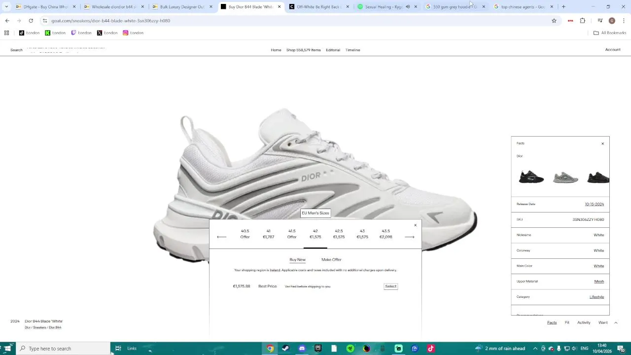This screenshot has height=355, width=631.
Task: Click the address bar URL
Action: [x=111, y=21]
